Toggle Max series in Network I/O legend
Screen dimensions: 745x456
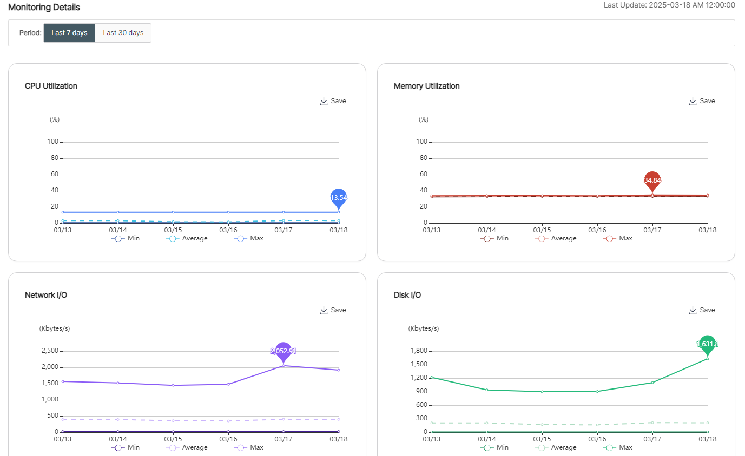[248, 447]
